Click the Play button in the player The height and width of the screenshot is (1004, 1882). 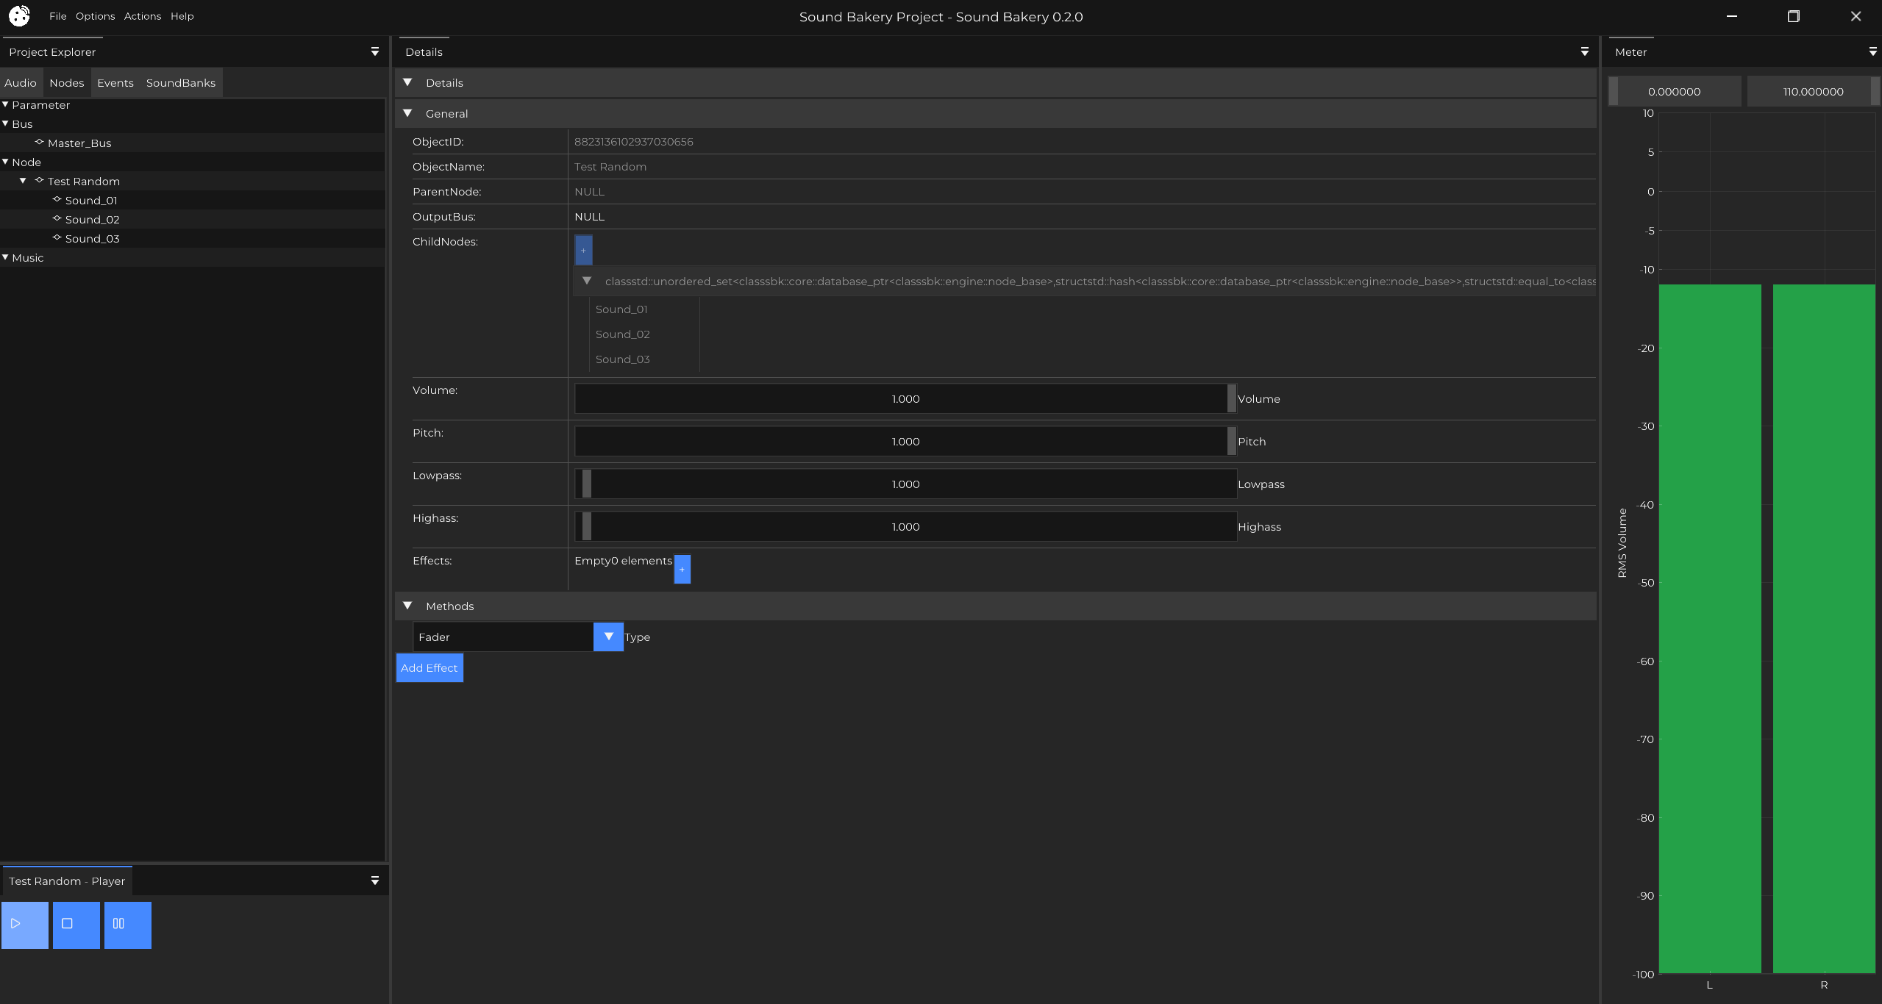(24, 925)
